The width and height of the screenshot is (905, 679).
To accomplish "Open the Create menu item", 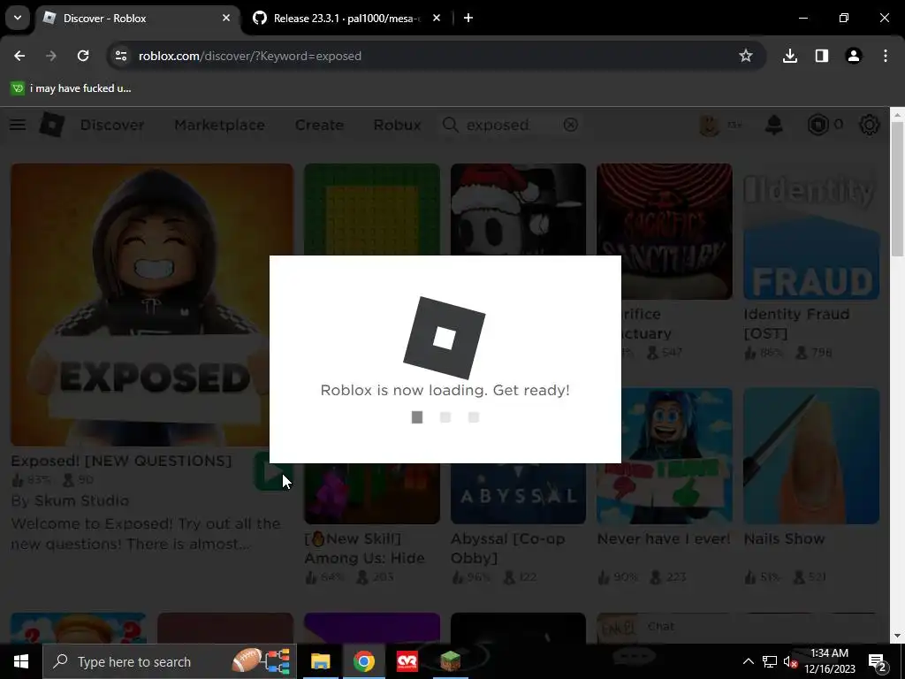I will click(319, 125).
